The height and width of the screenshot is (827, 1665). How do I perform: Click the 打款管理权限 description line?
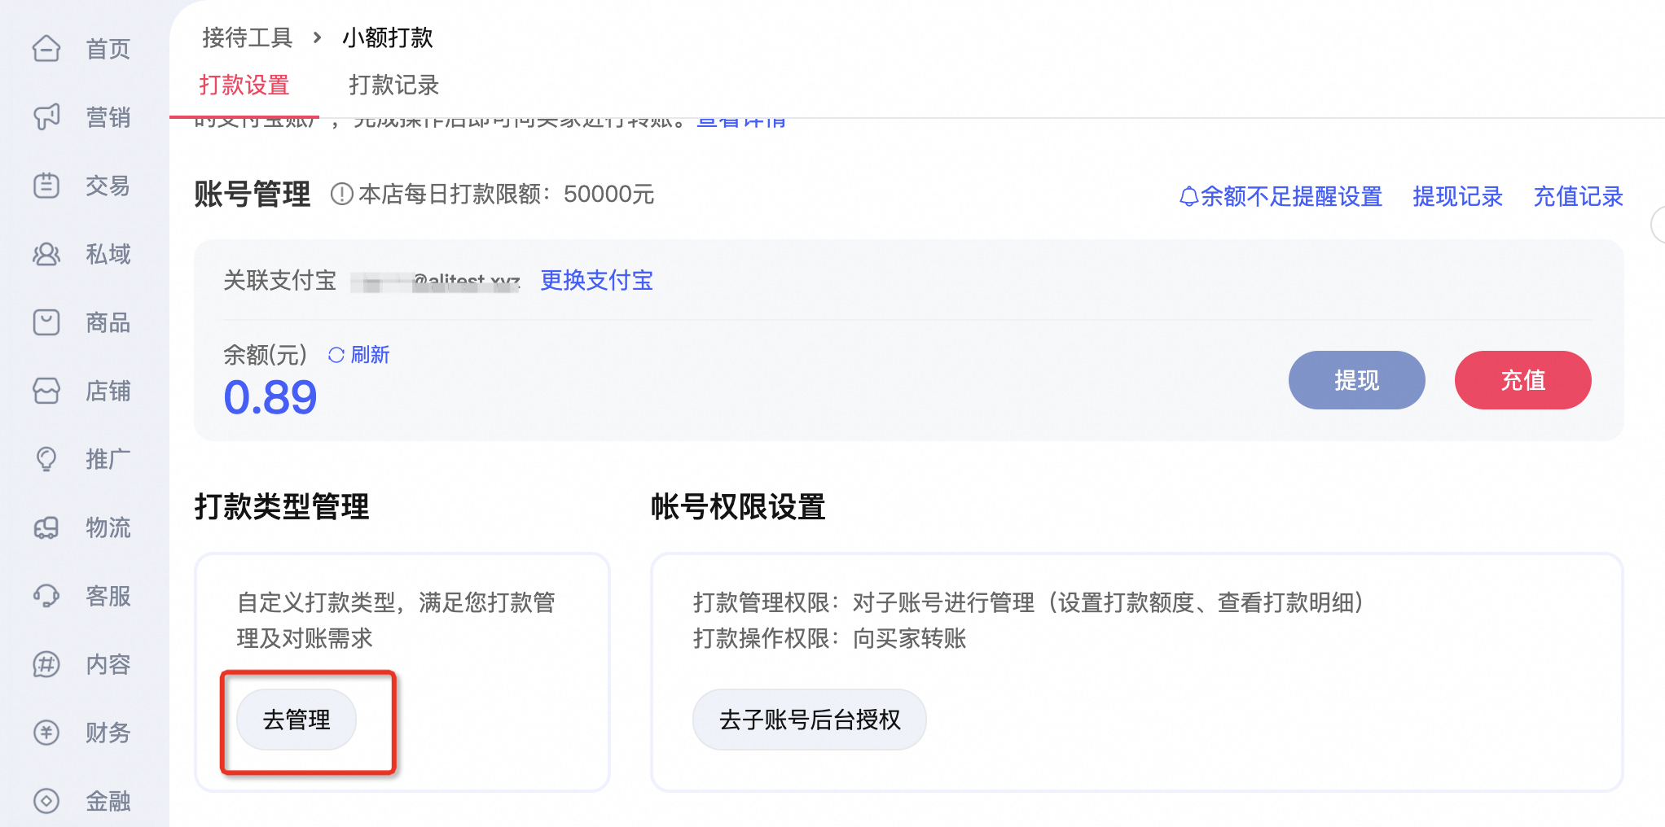pos(1029,602)
